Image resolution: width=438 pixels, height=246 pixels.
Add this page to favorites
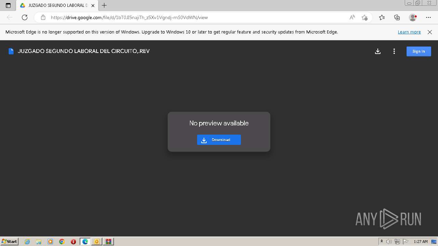(x=364, y=17)
